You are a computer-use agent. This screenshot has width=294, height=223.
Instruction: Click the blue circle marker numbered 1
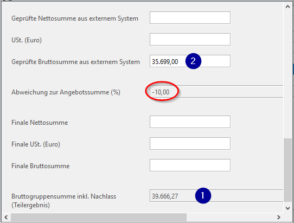tap(203, 195)
